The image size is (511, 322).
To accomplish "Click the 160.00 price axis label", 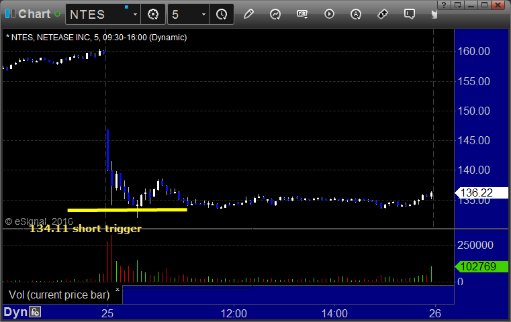I will pos(474,51).
